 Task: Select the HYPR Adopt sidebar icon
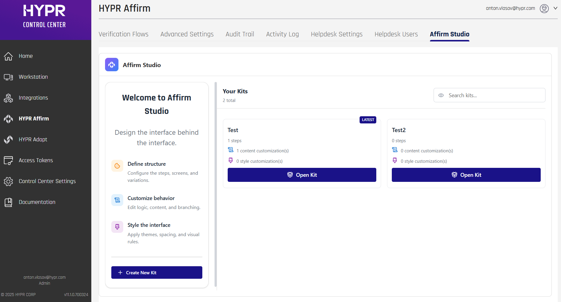[x=8, y=140]
